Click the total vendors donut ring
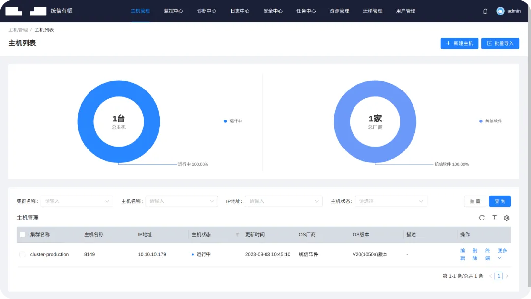 pos(342,121)
